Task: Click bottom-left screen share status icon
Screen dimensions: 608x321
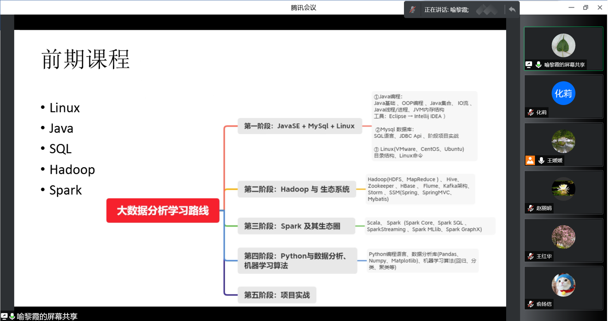Action: [x=4, y=316]
